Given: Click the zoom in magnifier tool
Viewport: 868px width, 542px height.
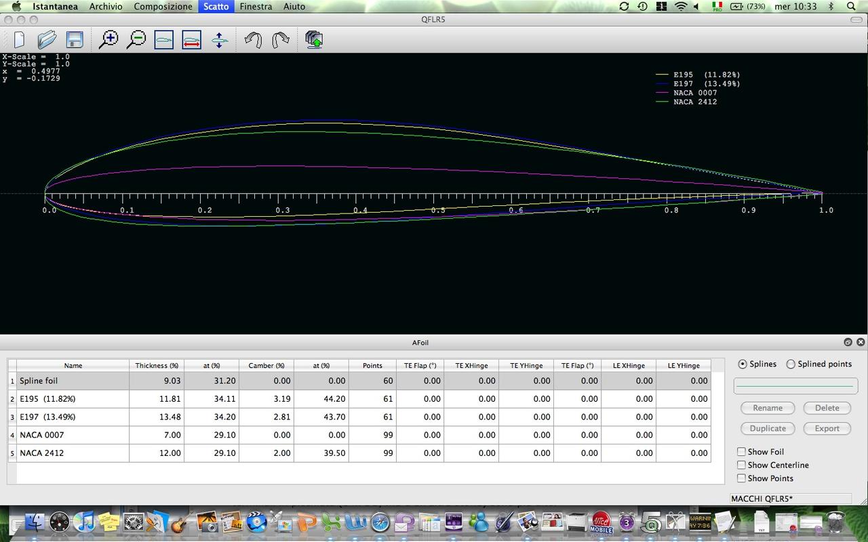Looking at the screenshot, I should pyautogui.click(x=108, y=40).
